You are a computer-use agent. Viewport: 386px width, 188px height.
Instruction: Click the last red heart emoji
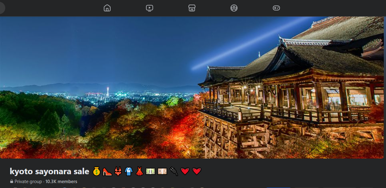tap(197, 171)
